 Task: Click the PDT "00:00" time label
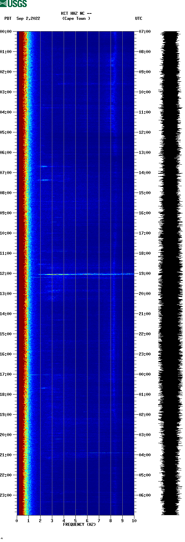point(6,32)
